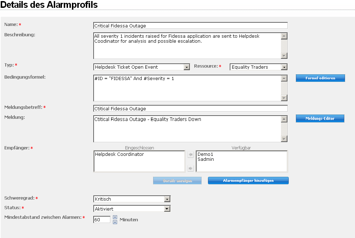355x238 pixels.
Task: Click the Name input field
Action: pyautogui.click(x=190, y=26)
